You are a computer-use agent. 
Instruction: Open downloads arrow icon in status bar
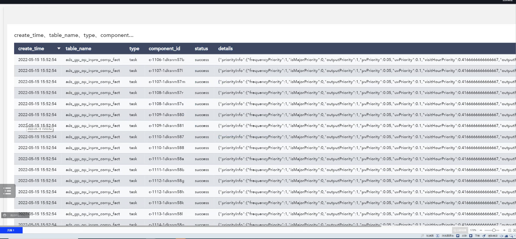tap(471, 236)
